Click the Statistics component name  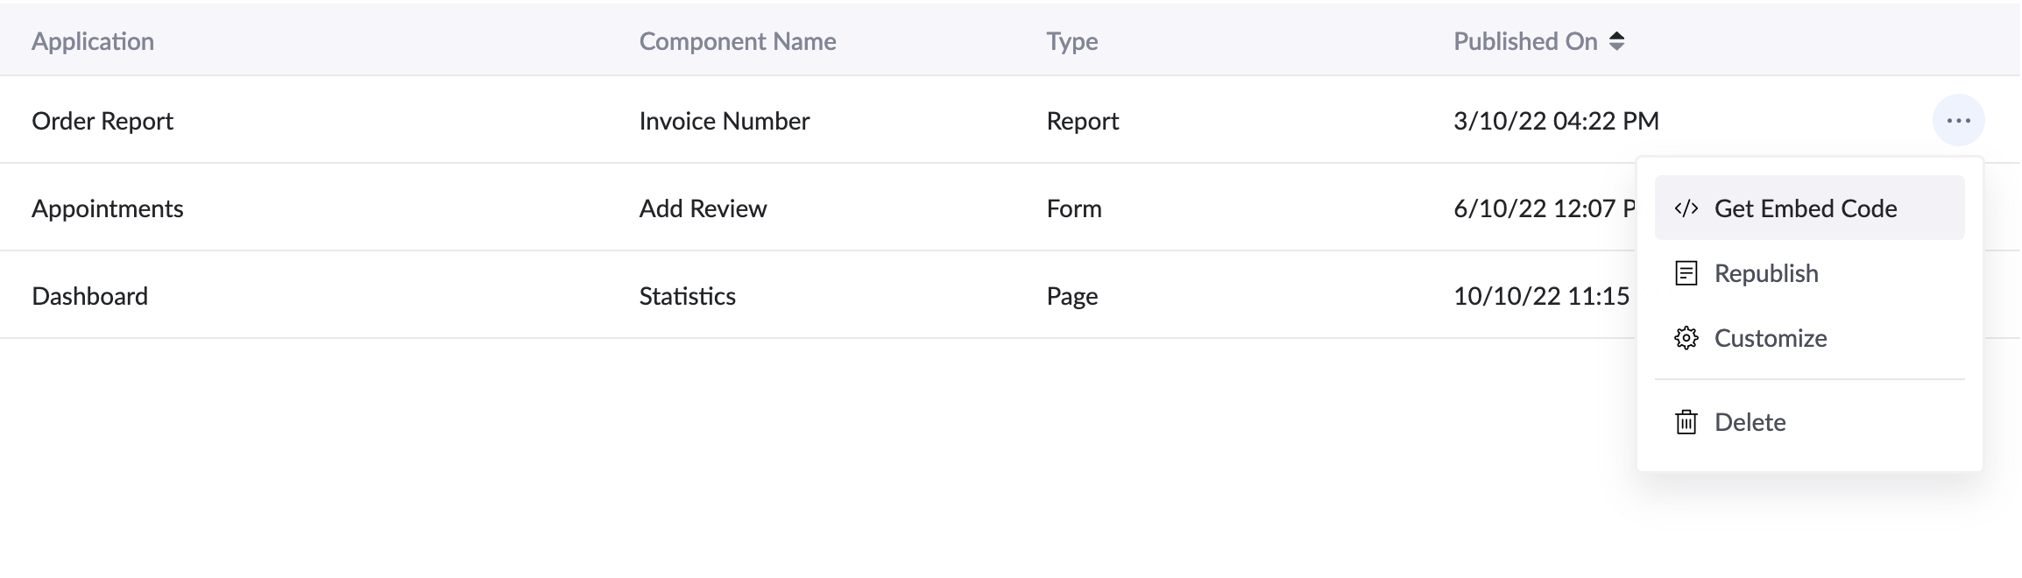coord(688,296)
